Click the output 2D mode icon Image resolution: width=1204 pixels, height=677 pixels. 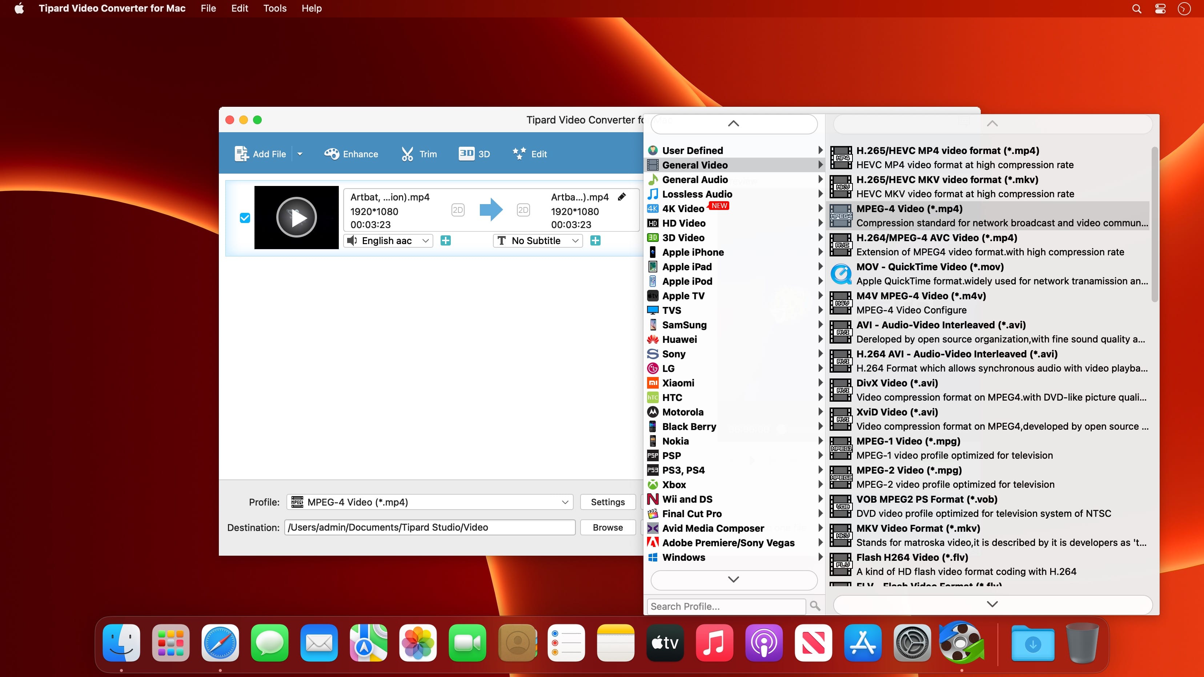tap(523, 210)
